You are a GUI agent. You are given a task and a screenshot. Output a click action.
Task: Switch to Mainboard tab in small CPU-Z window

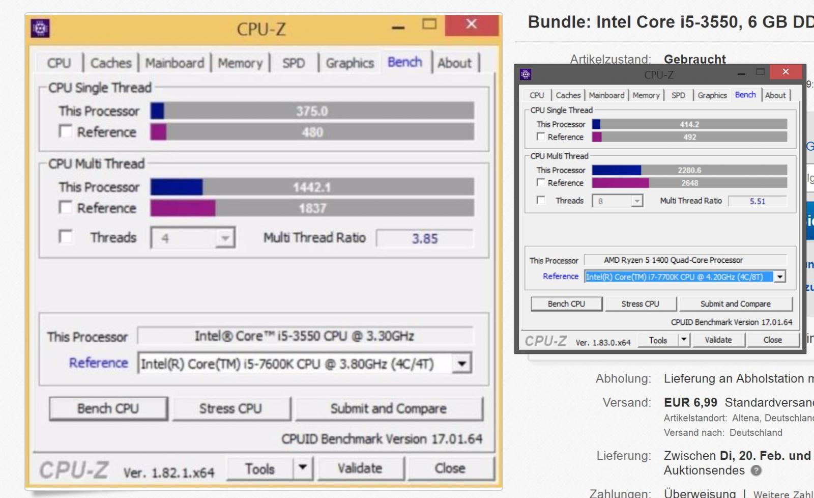[x=606, y=95]
